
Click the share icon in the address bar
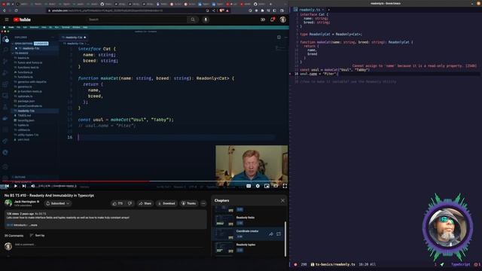click(214, 11)
